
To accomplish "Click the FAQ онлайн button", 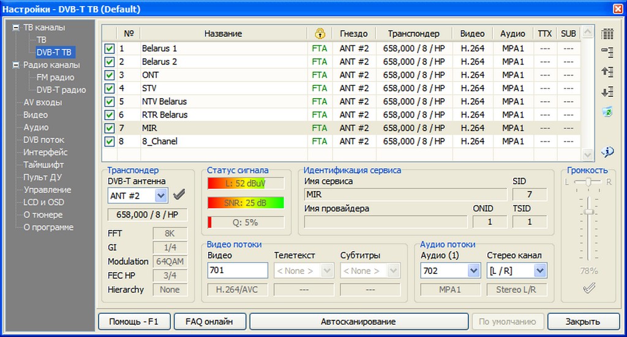I will tap(209, 321).
